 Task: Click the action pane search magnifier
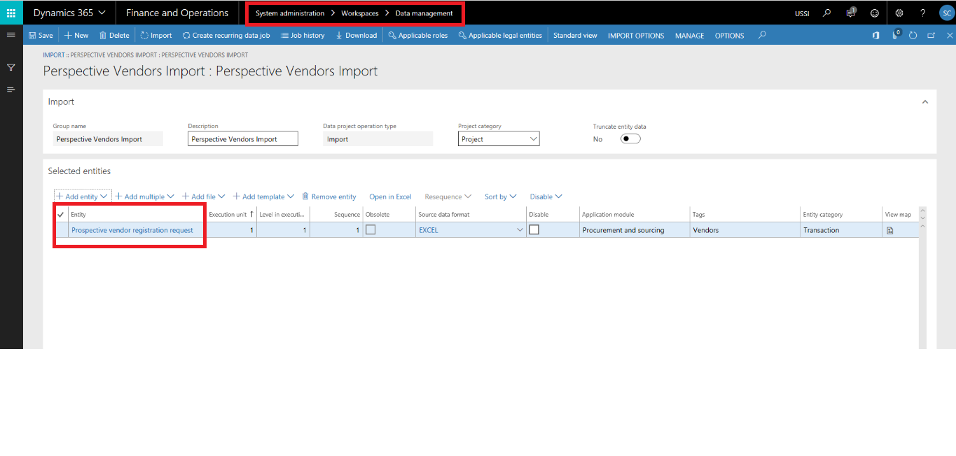click(762, 35)
